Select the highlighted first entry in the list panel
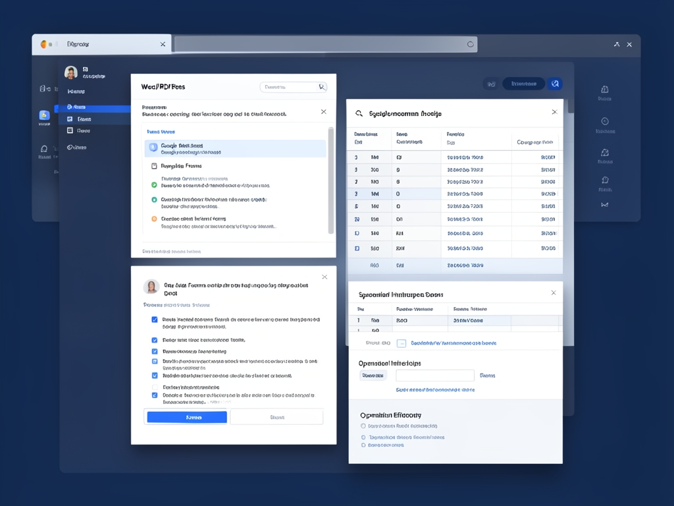 click(236, 148)
